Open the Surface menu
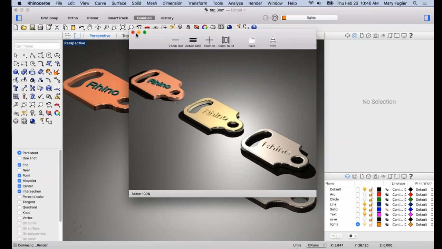The width and height of the screenshot is (442, 249). coord(119,3)
